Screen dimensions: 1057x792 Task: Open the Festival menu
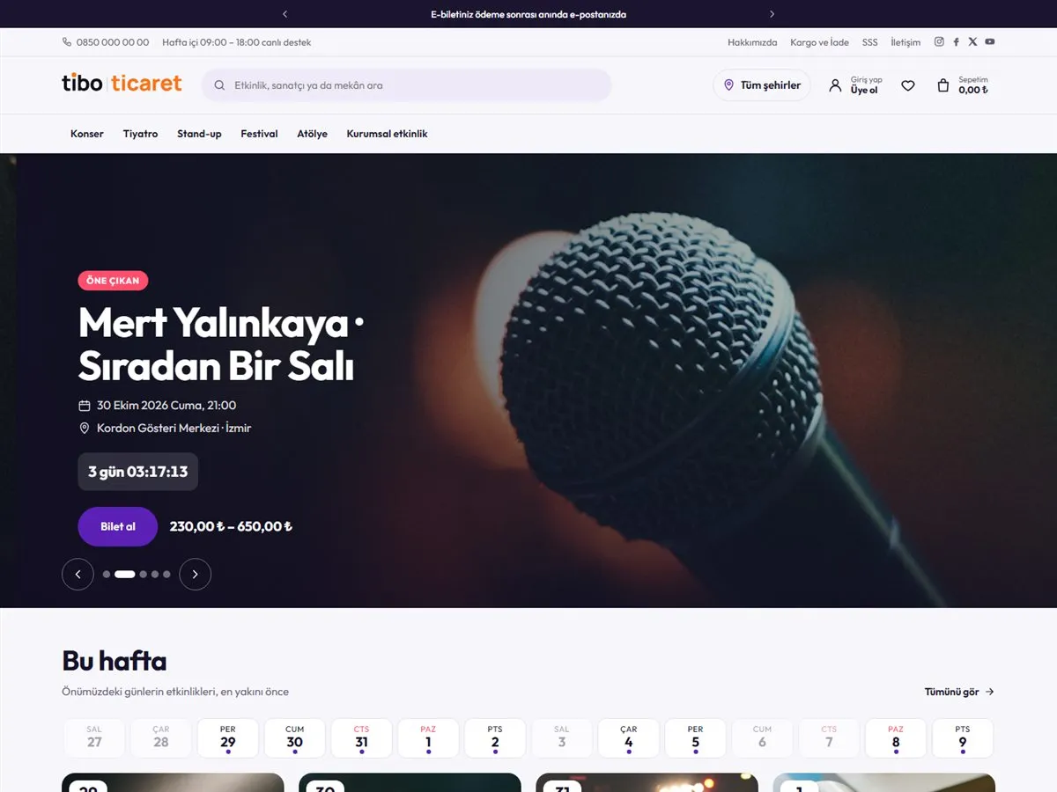(259, 134)
